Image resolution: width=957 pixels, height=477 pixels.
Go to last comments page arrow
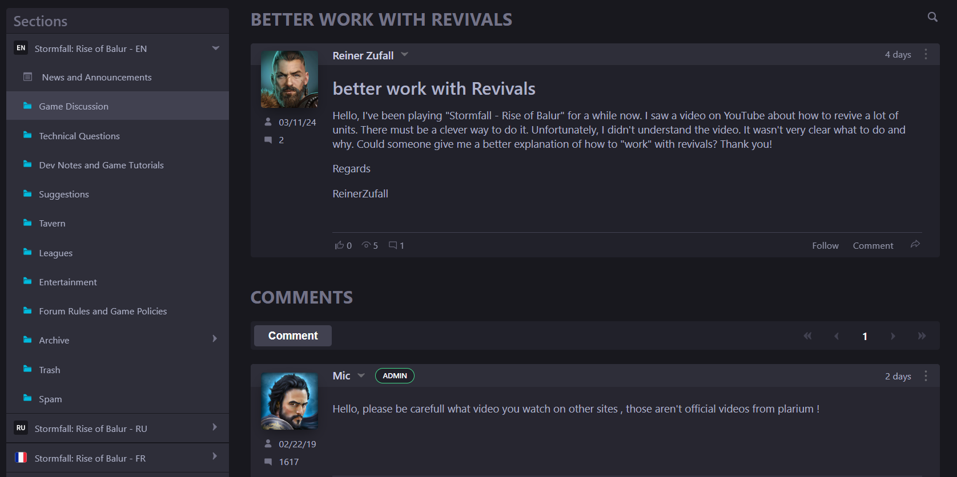(x=922, y=336)
